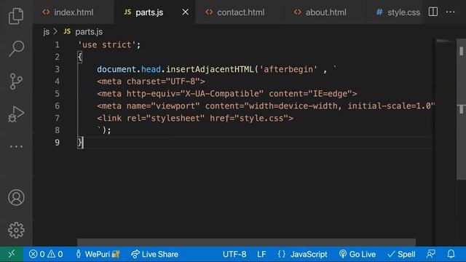This screenshot has height=262, width=466.
Task: Click the vertical scrollbar thumb
Action: coord(461,109)
